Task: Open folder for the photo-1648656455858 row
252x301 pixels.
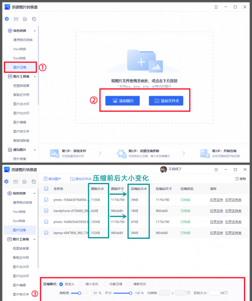Action: [x=233, y=222]
